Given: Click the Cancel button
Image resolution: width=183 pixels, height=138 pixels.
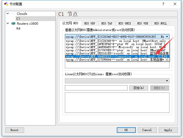Looking at the screenshot, I should tap(147, 130).
